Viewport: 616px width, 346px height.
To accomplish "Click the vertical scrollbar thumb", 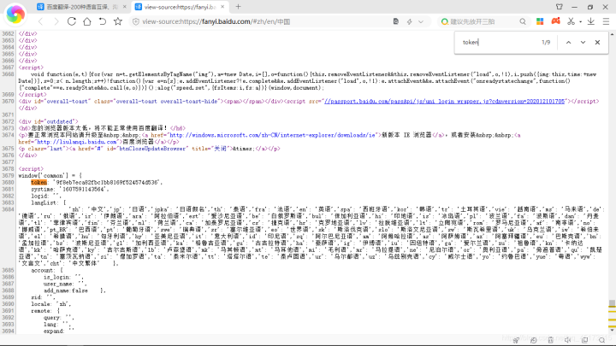I will [x=612, y=303].
